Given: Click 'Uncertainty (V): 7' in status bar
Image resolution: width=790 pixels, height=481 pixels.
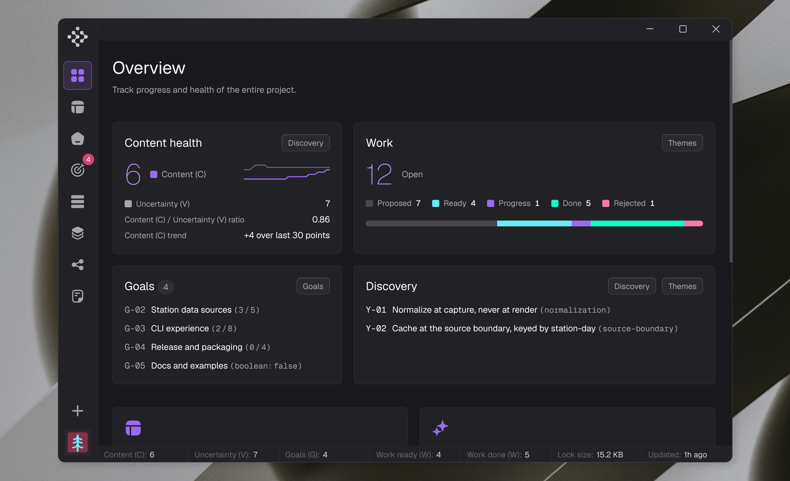Looking at the screenshot, I should (x=226, y=455).
